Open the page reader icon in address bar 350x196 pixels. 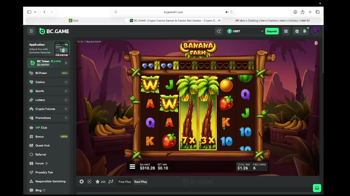click(x=116, y=12)
